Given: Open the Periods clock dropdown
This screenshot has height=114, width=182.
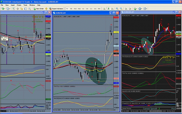Looking at the screenshot, I should pos(140,9).
